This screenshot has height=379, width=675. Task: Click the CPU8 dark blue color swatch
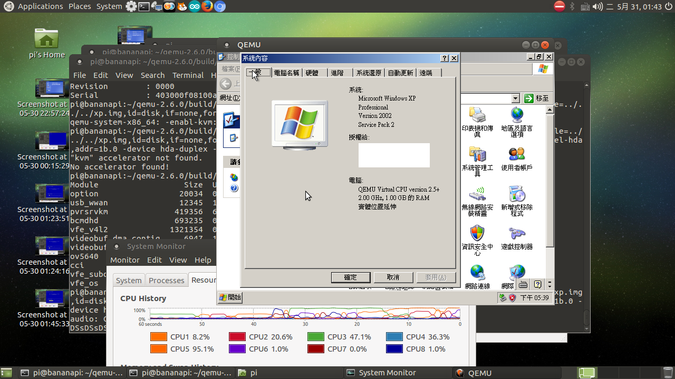(x=394, y=349)
